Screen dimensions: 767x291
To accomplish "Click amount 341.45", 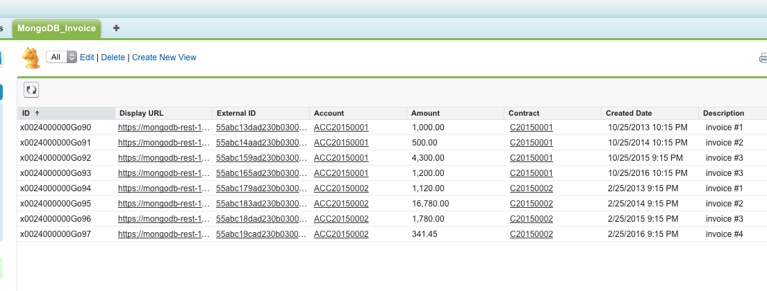I will click(x=424, y=234).
